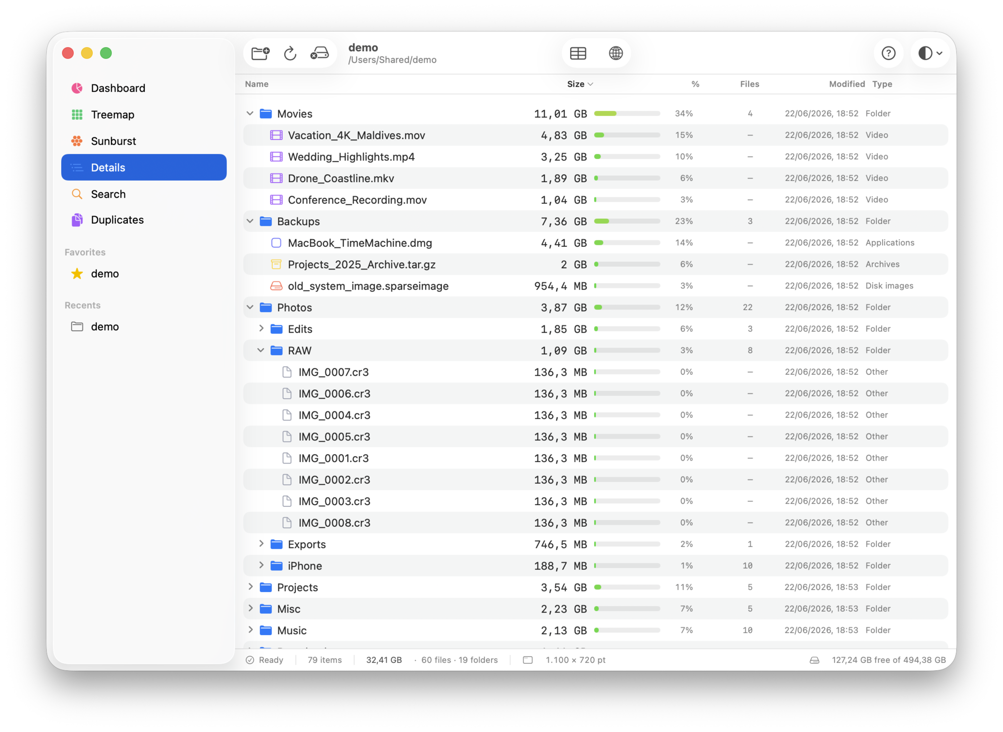The height and width of the screenshot is (732, 1003).
Task: Click Movies folder icon
Action: click(265, 113)
